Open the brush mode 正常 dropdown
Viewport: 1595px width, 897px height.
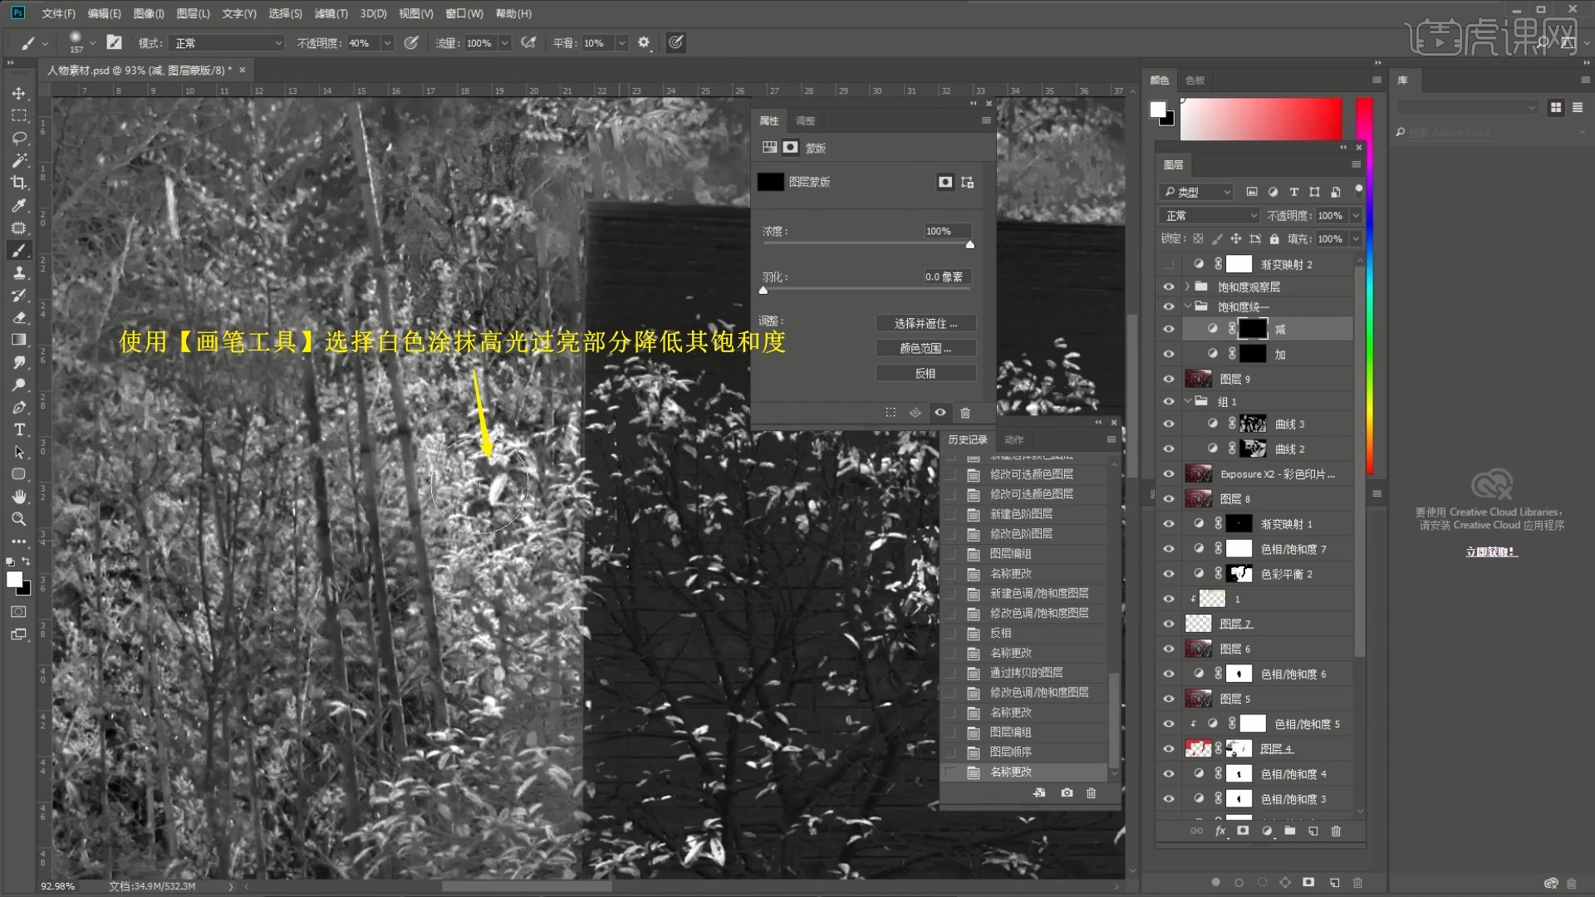227,43
